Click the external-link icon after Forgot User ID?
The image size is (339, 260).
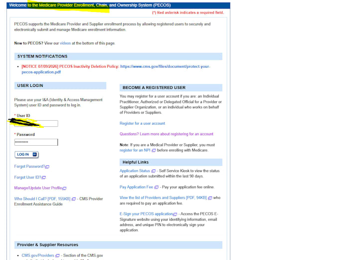[x=44, y=178]
